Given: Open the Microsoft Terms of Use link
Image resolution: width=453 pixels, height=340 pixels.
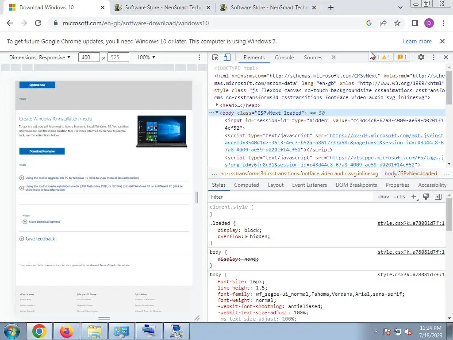Looking at the screenshot, I should pos(101,265).
